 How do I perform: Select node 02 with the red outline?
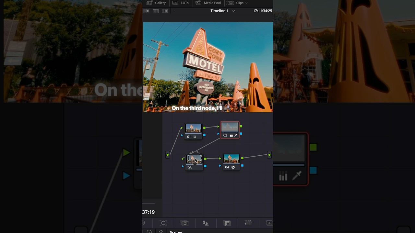230,130
